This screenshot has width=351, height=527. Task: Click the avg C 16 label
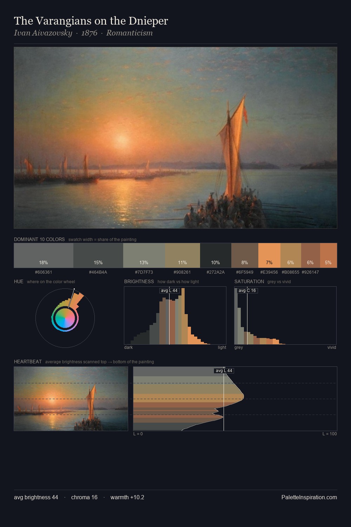[x=247, y=291]
